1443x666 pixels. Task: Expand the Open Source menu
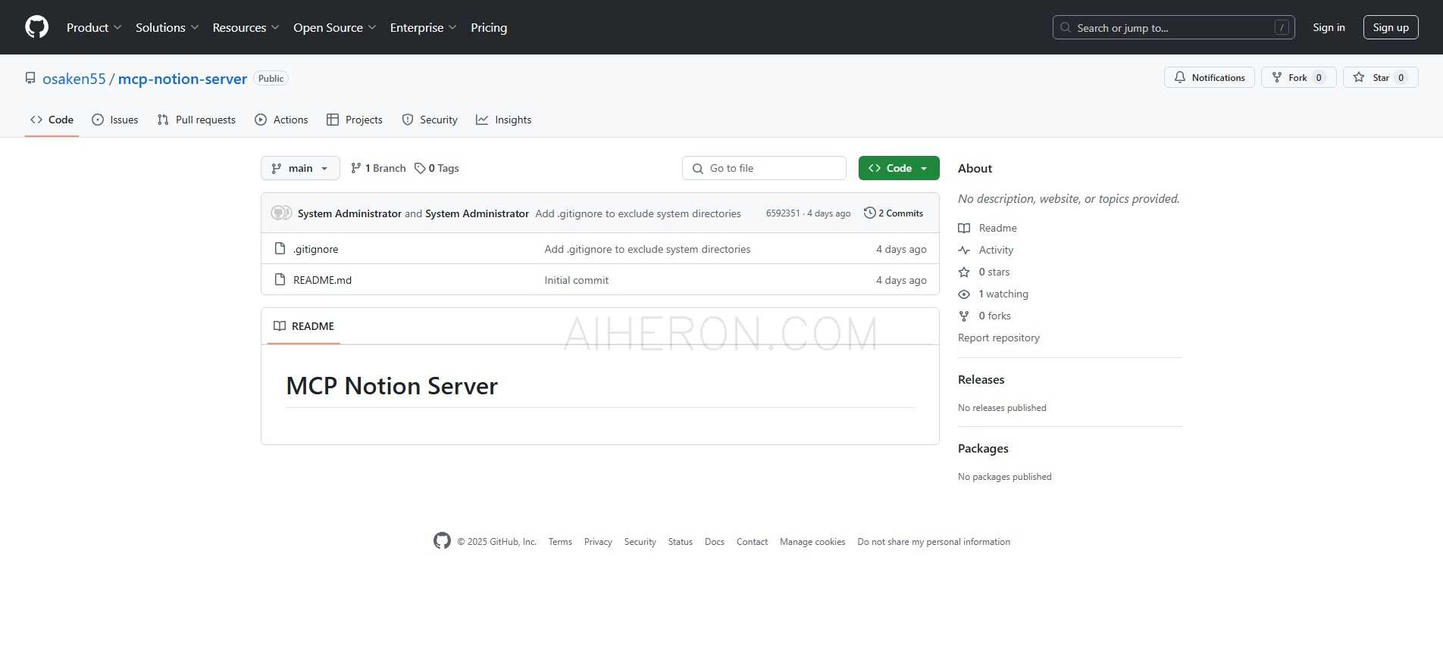334,27
